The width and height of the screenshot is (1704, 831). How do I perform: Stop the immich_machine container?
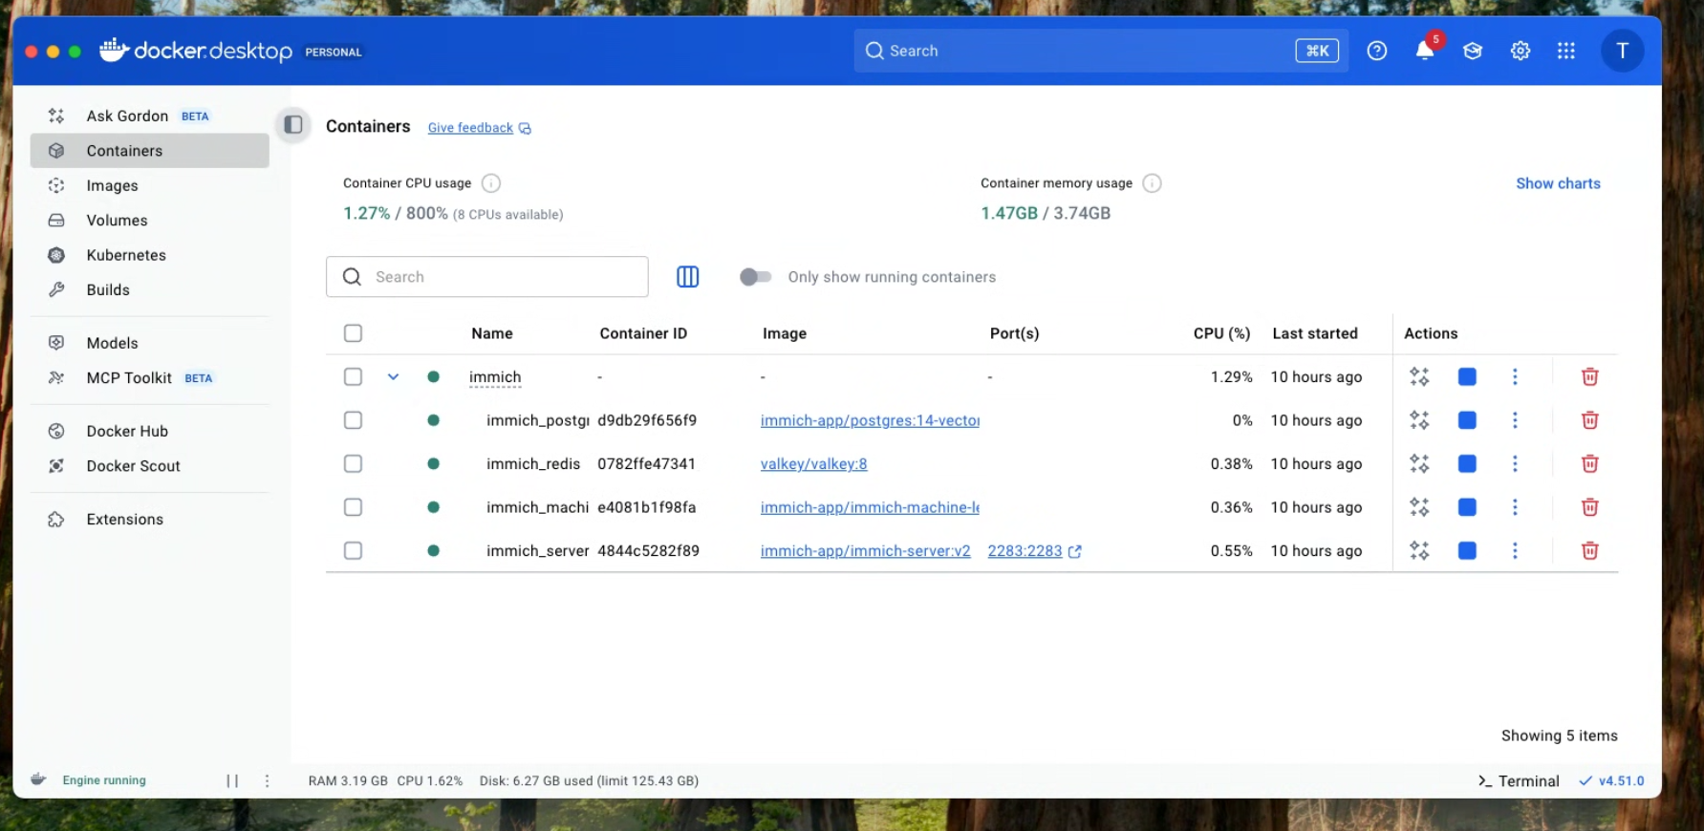(1467, 507)
